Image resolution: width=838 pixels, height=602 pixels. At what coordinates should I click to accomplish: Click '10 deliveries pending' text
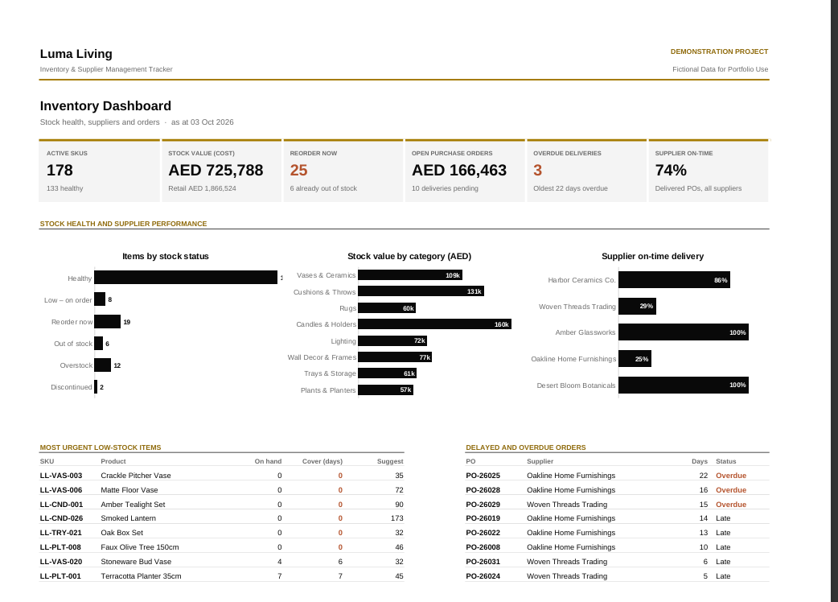tap(445, 188)
